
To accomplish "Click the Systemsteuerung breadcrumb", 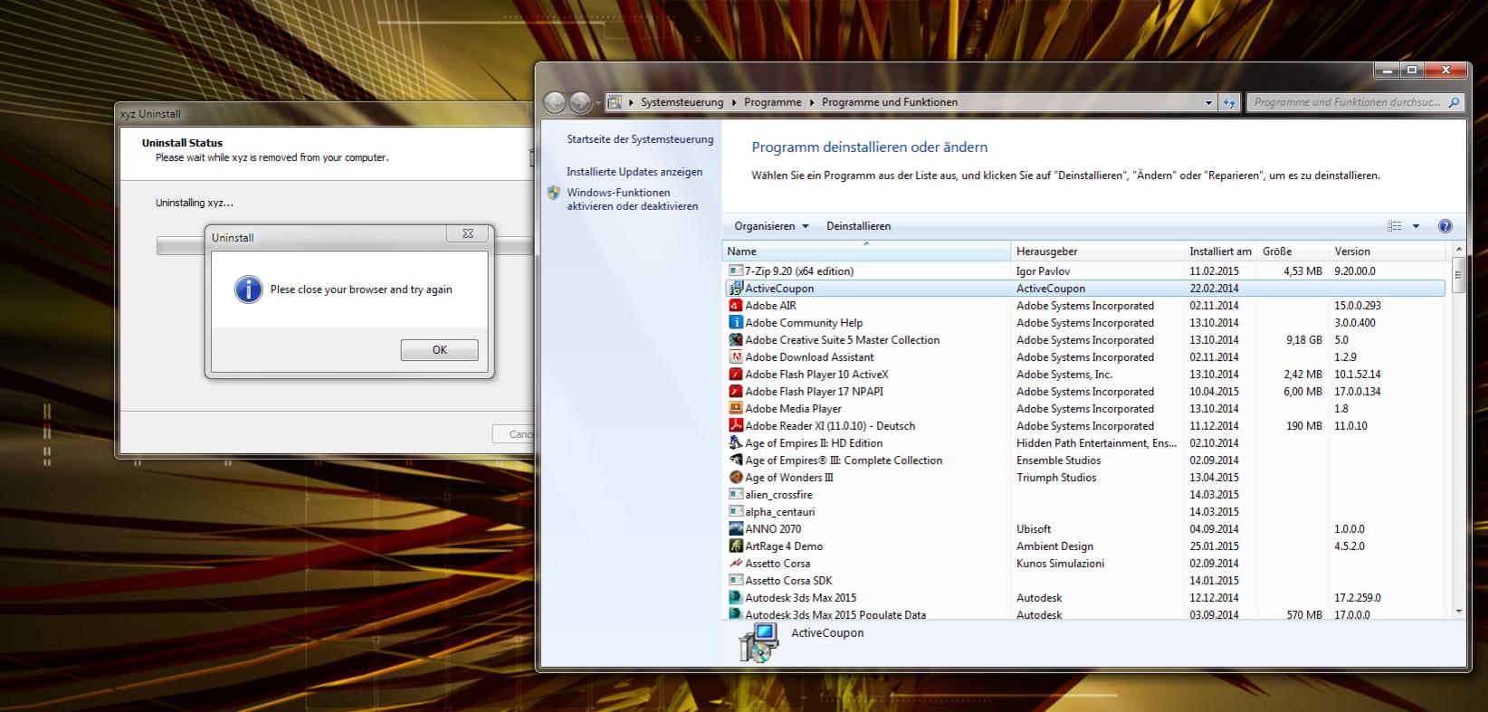I will (x=682, y=102).
